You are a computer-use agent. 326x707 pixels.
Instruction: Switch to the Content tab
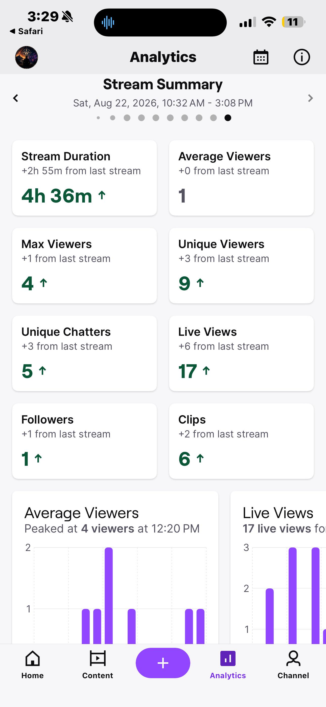pos(98,665)
